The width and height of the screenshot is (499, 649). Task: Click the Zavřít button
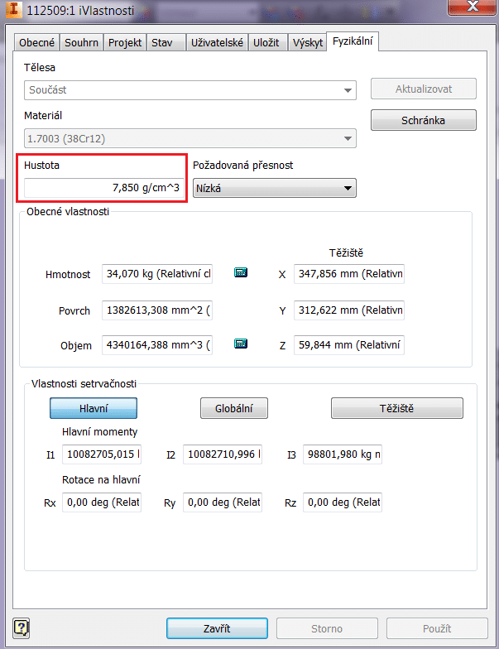217,628
